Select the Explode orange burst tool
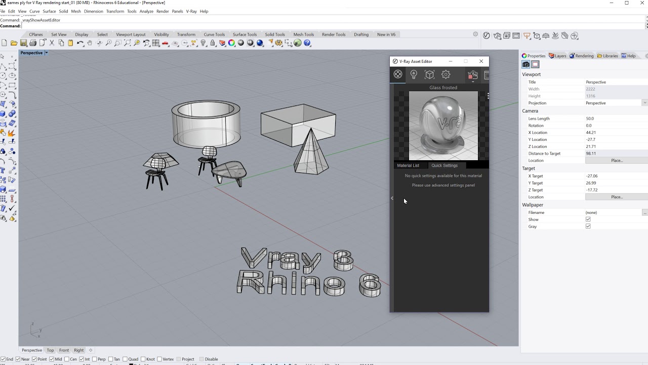The height and width of the screenshot is (365, 648). (12, 132)
